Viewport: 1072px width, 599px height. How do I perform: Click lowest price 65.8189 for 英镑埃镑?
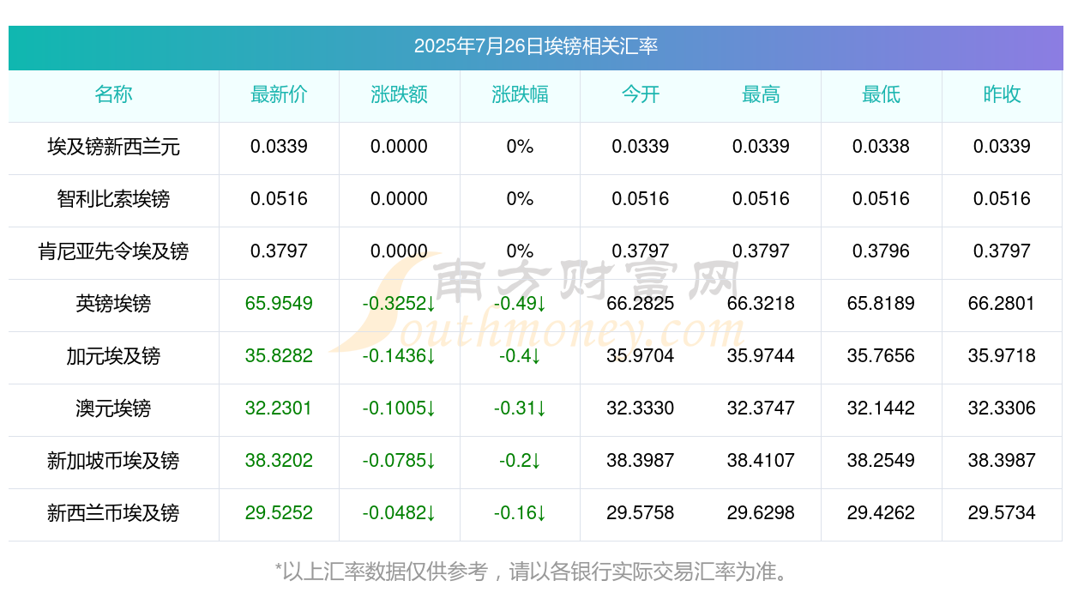point(882,304)
